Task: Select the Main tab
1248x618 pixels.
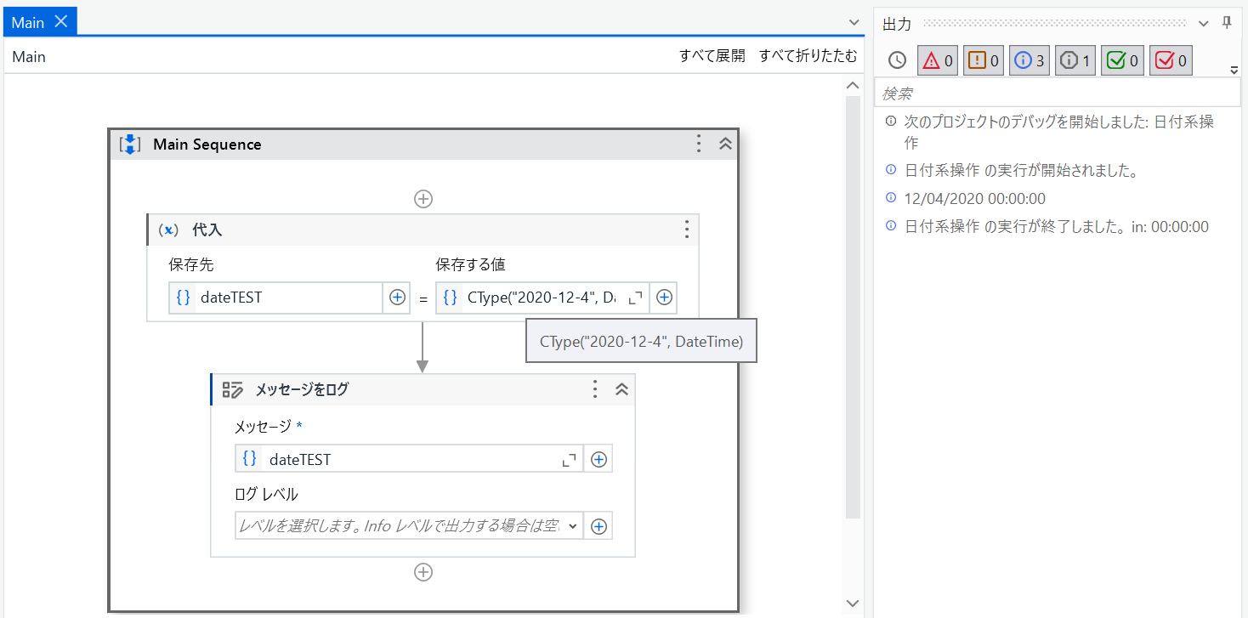Action: tap(39, 22)
